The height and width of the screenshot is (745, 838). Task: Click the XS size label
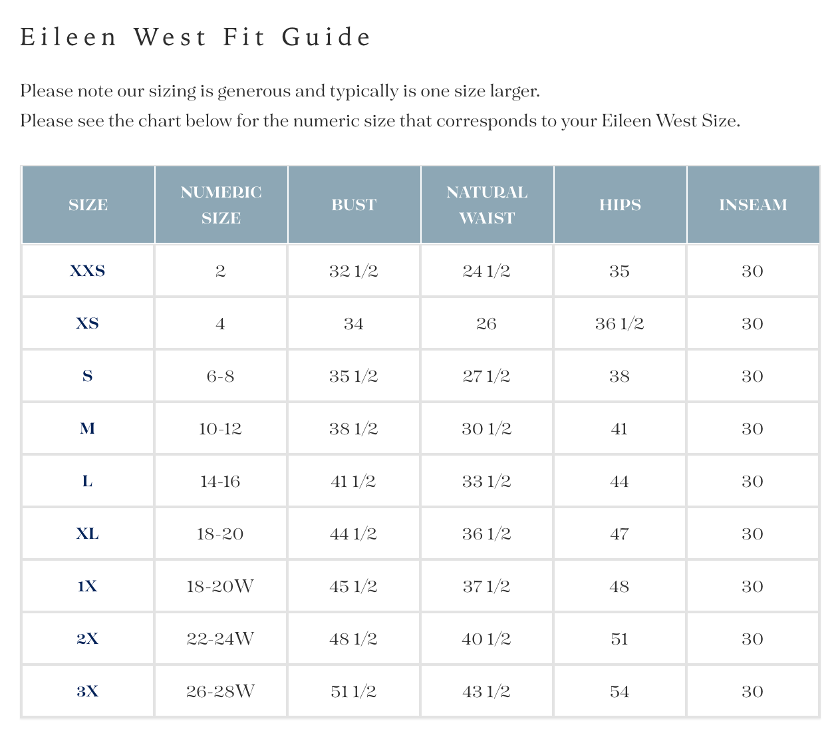point(88,323)
